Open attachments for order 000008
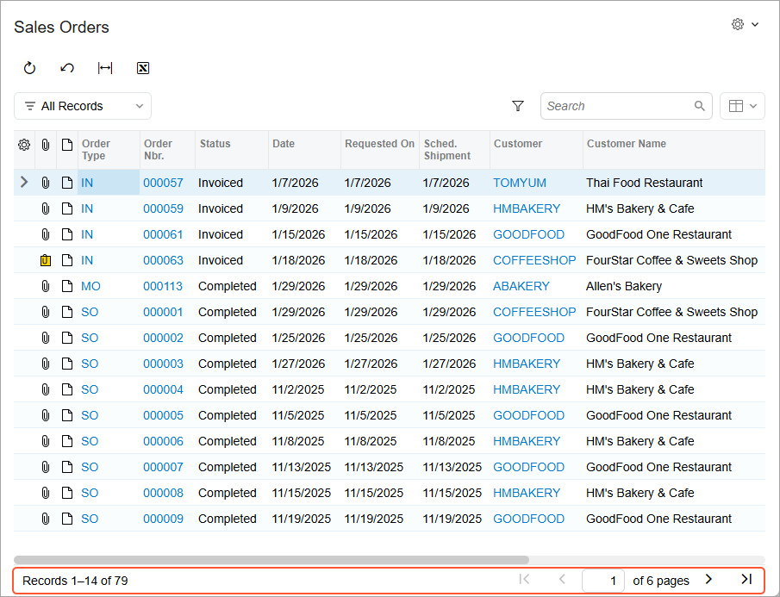 coord(46,493)
